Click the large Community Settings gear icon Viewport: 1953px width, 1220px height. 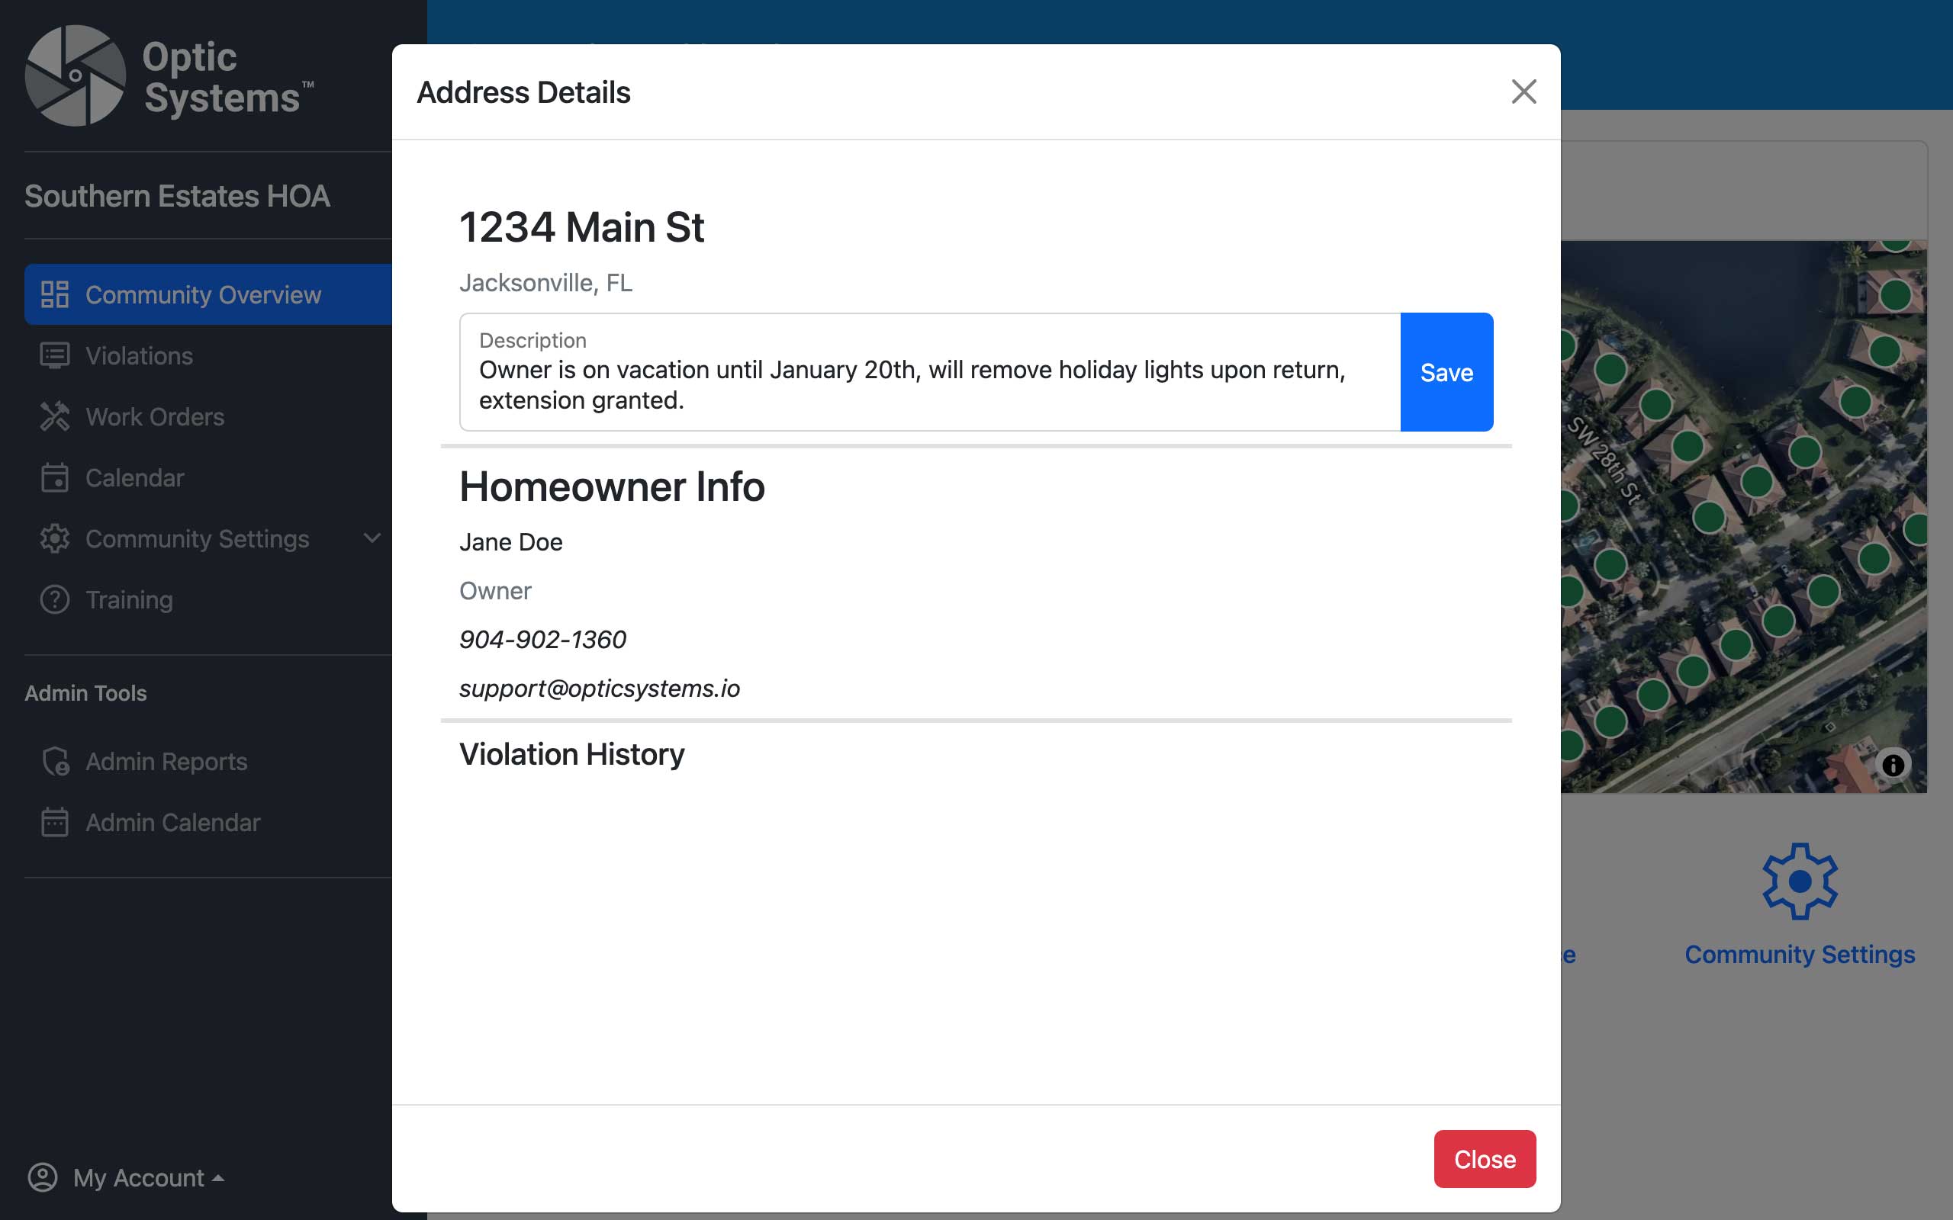click(x=1799, y=881)
